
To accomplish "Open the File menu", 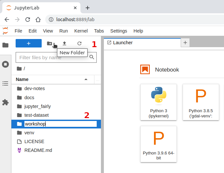I will 18,31.
